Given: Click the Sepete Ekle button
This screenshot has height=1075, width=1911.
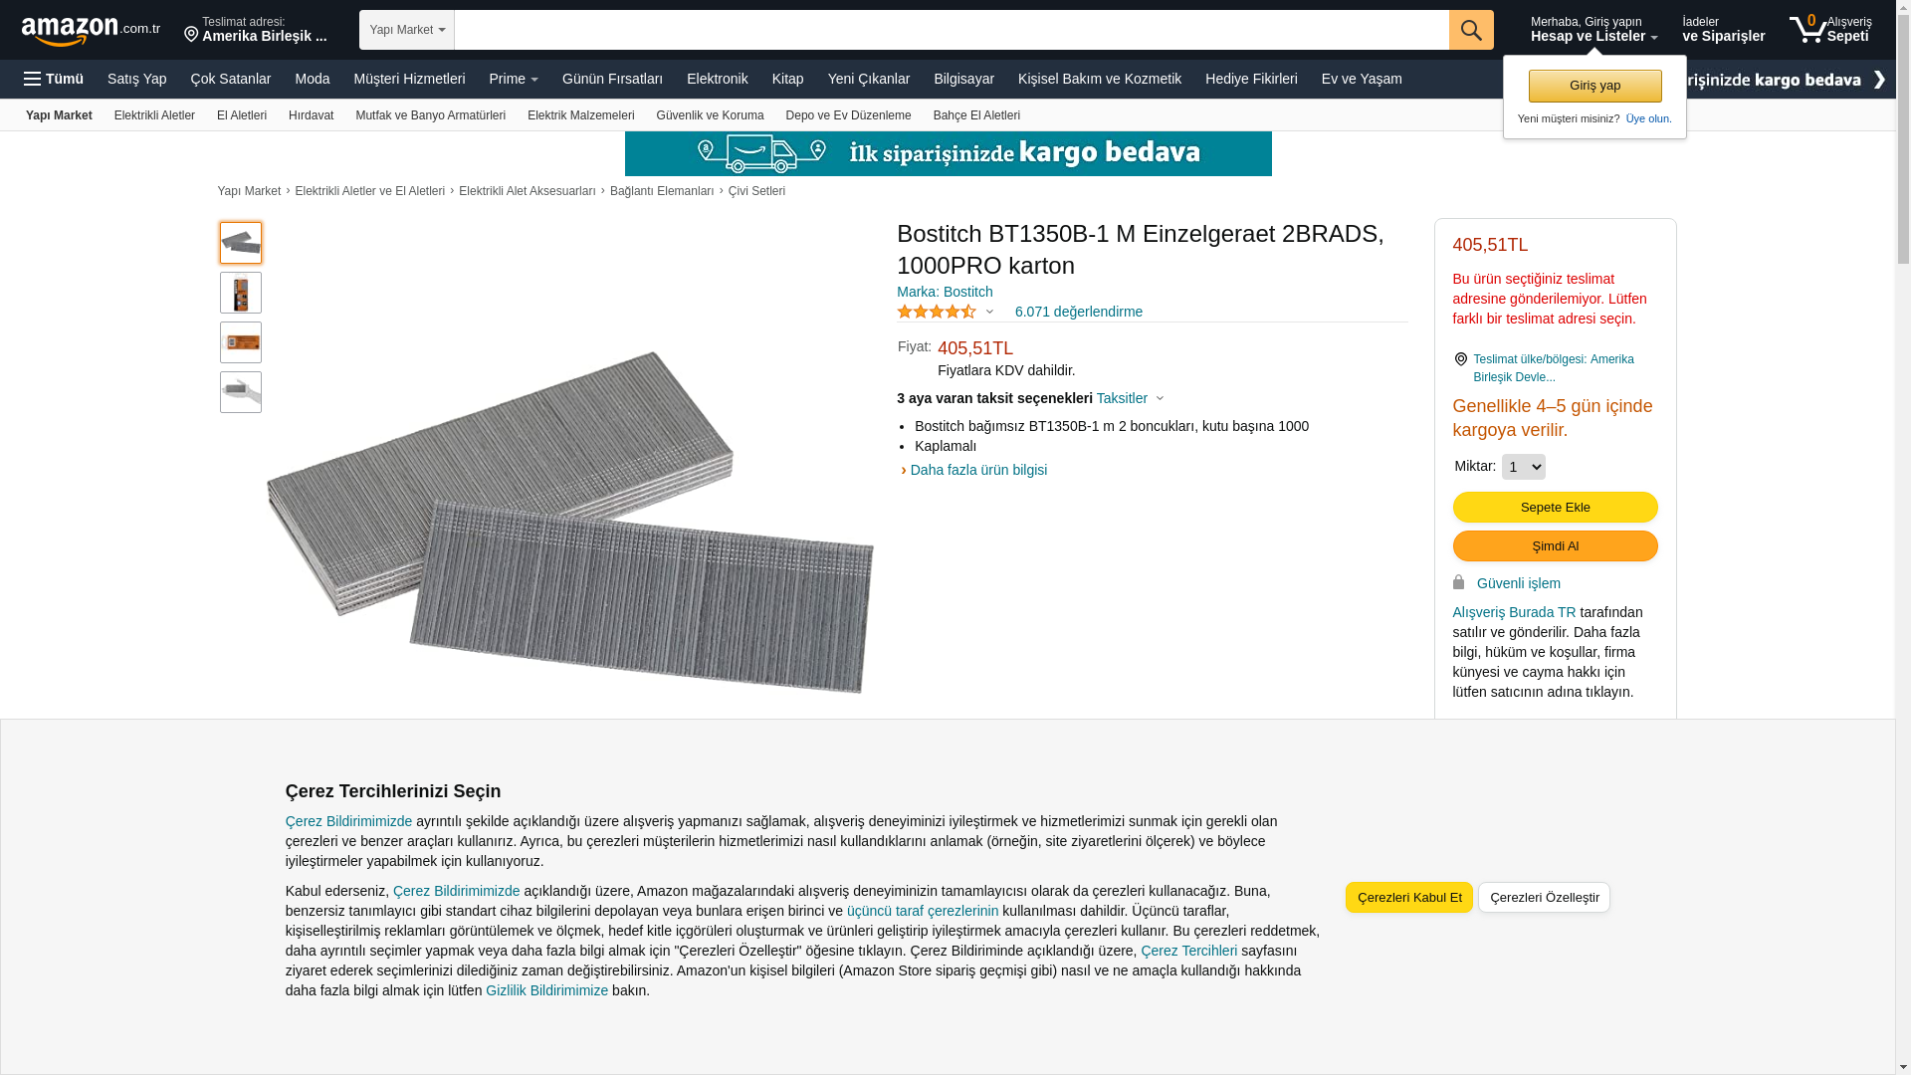Looking at the screenshot, I should point(1555,507).
